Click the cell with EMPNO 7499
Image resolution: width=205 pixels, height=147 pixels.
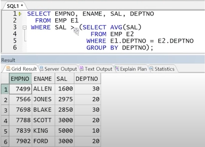tap(21, 89)
